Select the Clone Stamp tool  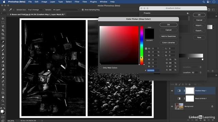click(3, 54)
